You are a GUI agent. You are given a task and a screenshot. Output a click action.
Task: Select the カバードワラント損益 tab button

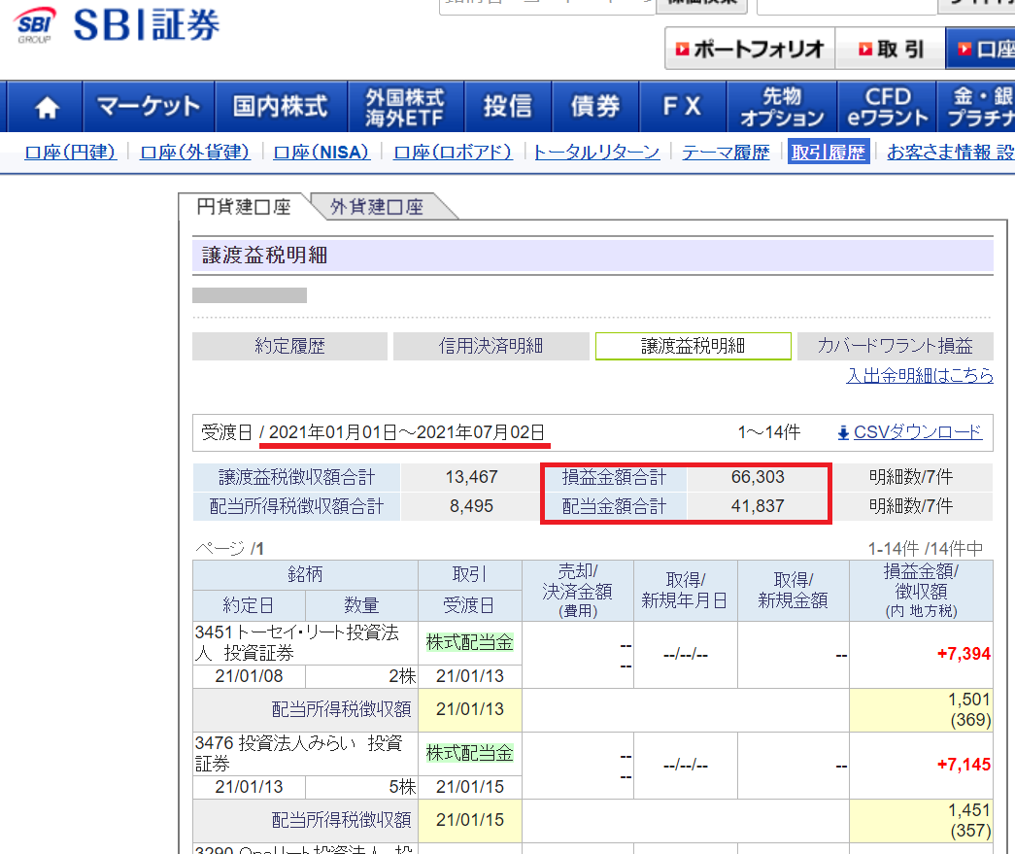coord(895,347)
